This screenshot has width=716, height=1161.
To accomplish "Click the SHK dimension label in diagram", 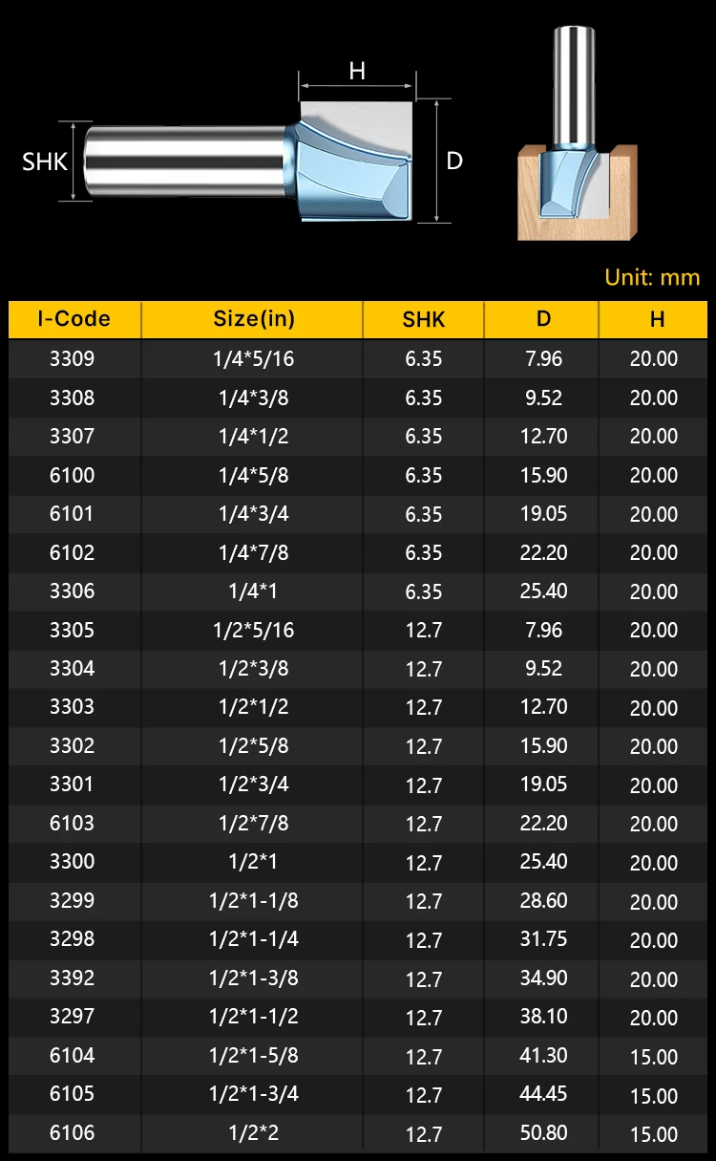I will [x=45, y=161].
